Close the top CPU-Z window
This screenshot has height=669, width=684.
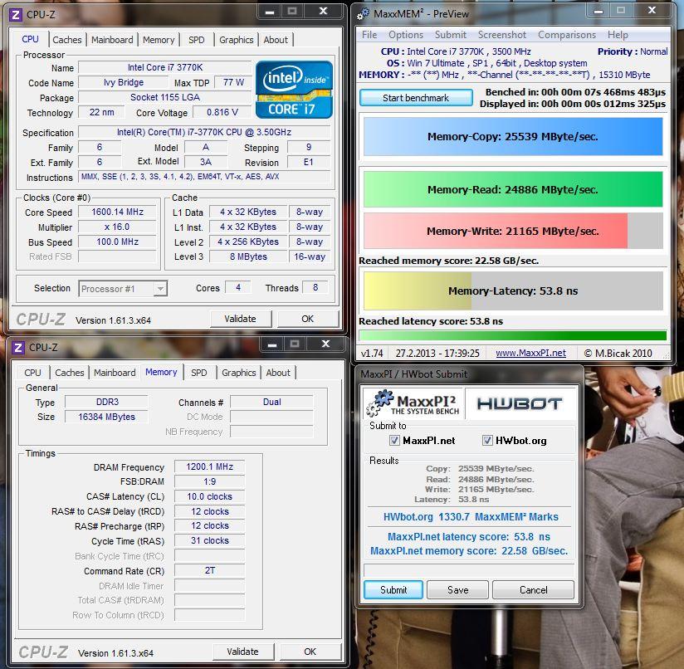click(323, 12)
